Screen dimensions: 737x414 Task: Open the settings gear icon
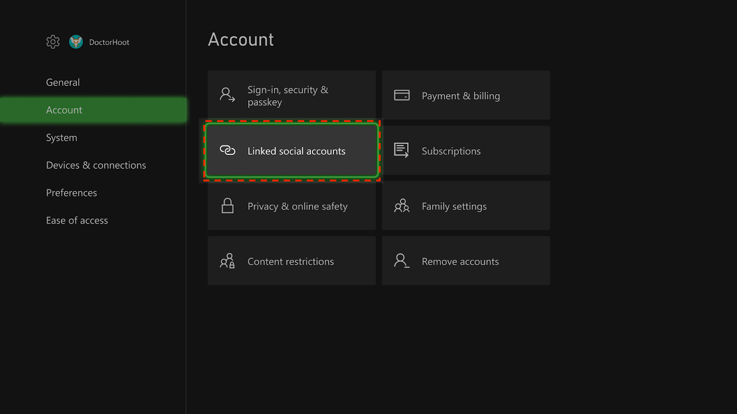click(53, 41)
